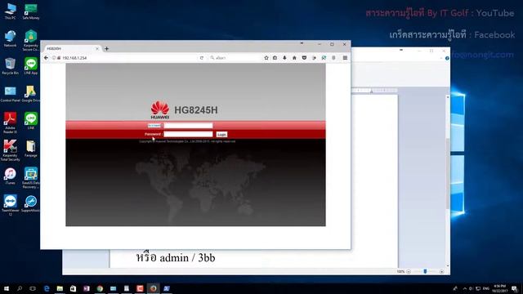Click the Account input field
523x294 pixels.
(188, 125)
